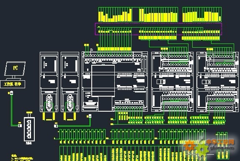Click the network switch device symbol
This screenshot has width=240, height=161.
29,129
